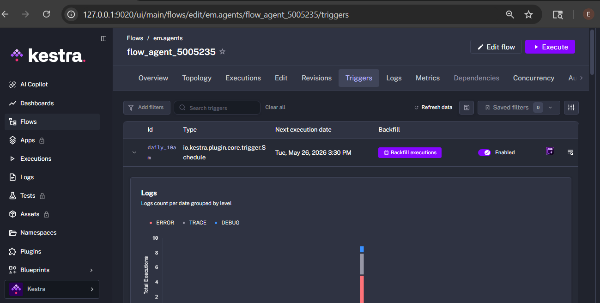Collapse the sidebar panel icon
This screenshot has width=600, height=303.
[103, 38]
